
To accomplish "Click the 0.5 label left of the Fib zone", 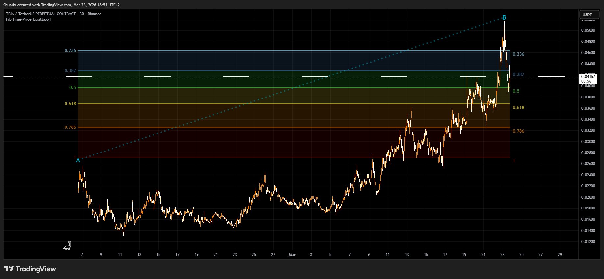I will 73,87.
